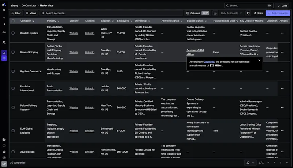Open the Luna user menu
The height and width of the screenshot is (168, 293).
[x=282, y=5]
